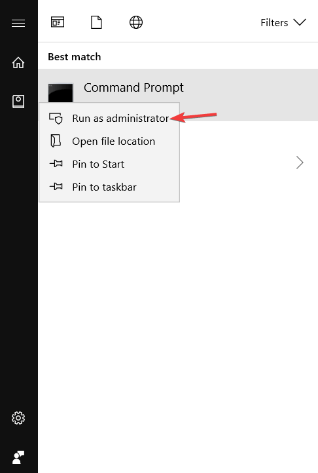Viewport: 318px width, 473px height.
Task: Click the pin icon beside Pin to taskbar
Action: (56, 187)
